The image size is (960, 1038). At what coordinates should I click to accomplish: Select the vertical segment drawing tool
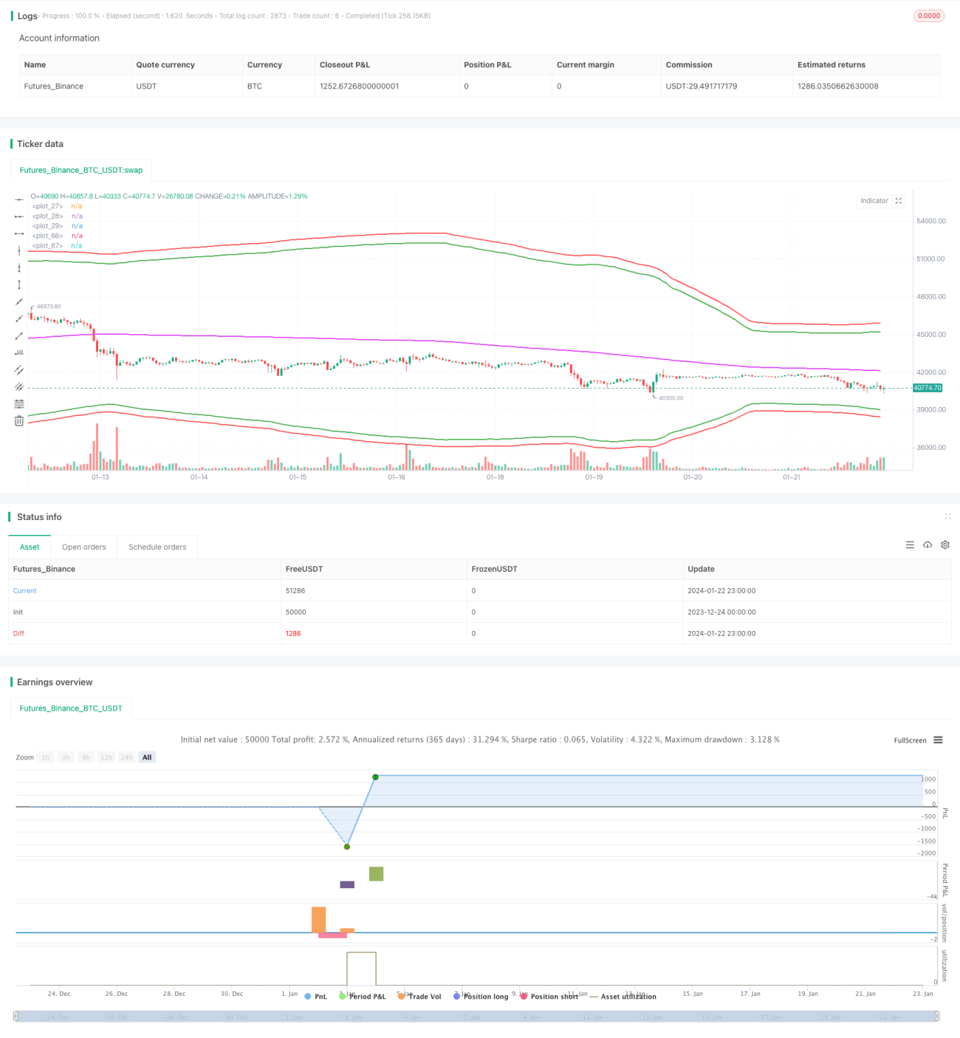click(x=19, y=284)
